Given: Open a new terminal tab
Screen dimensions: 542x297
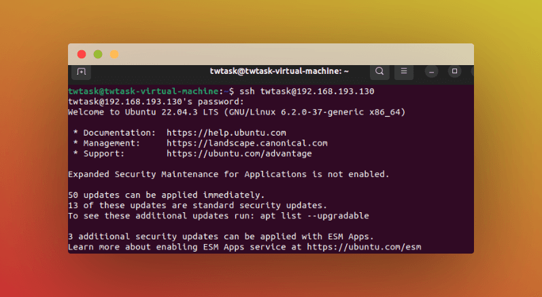Looking at the screenshot, I should (x=81, y=71).
